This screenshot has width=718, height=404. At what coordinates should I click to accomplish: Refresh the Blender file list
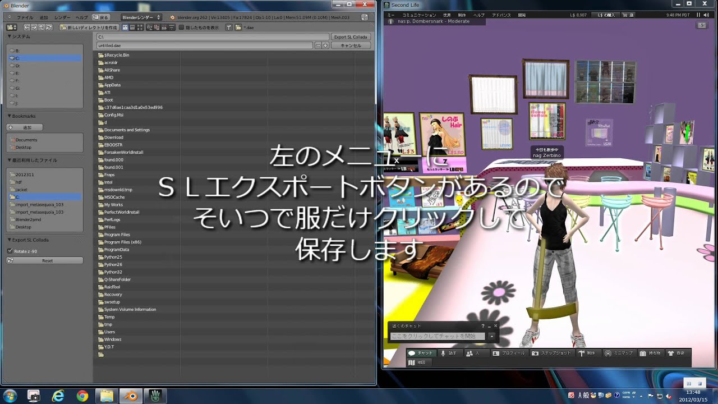pos(49,27)
